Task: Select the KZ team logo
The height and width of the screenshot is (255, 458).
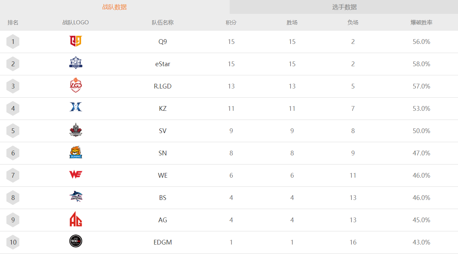Action: (76, 107)
